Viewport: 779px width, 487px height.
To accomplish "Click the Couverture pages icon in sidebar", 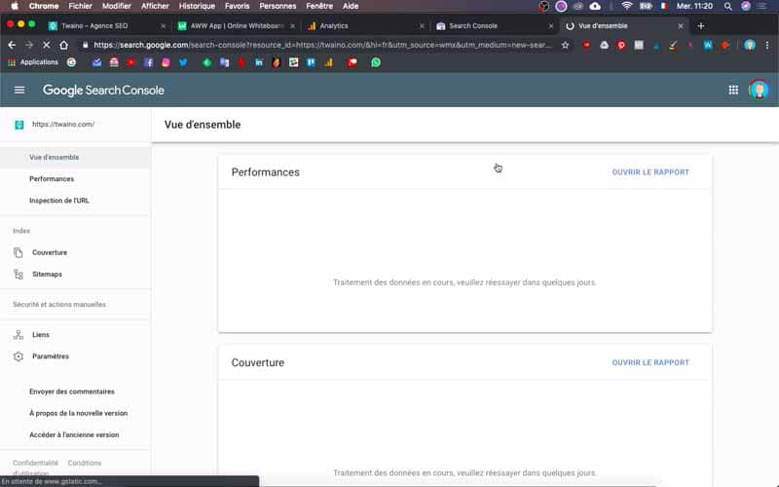I will click(x=19, y=252).
